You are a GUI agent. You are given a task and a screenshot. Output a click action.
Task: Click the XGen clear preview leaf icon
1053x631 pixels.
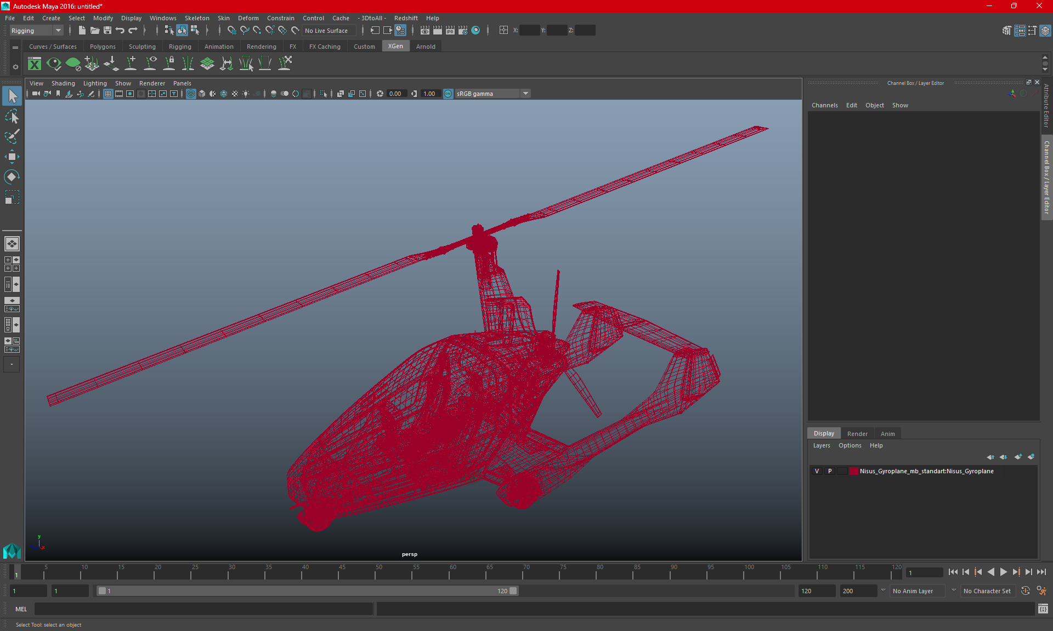73,64
